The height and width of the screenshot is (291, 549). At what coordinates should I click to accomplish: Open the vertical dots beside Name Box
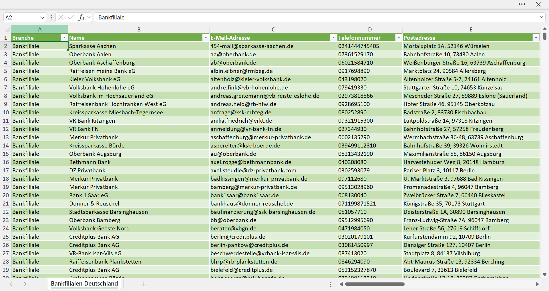pos(51,17)
